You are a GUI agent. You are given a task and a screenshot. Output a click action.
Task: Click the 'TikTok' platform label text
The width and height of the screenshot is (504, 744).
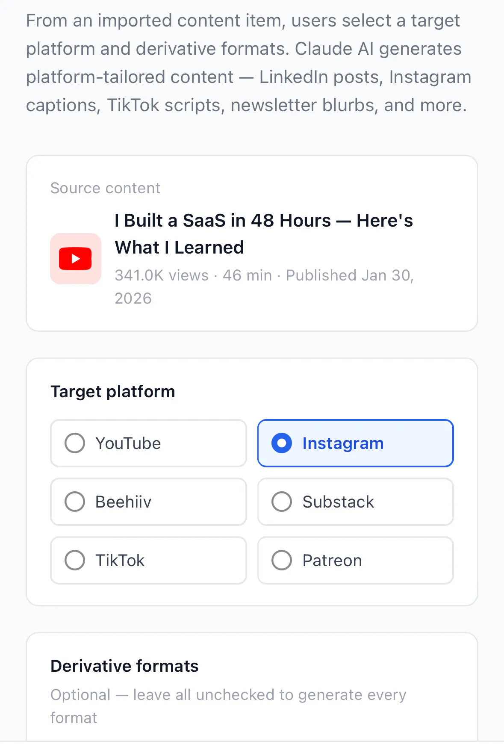[x=120, y=561]
